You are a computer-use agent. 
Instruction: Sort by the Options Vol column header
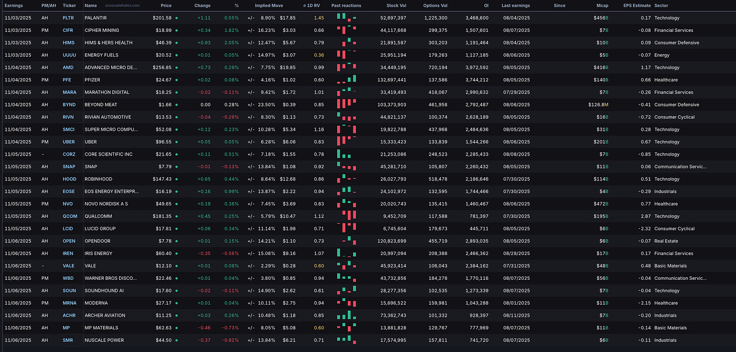pos(435,6)
